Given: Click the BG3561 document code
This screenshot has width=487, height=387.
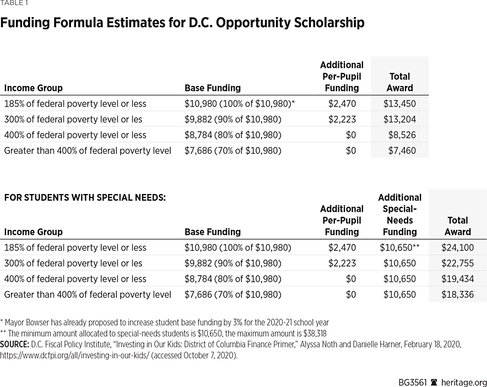Looking at the screenshot, I should [410, 383].
